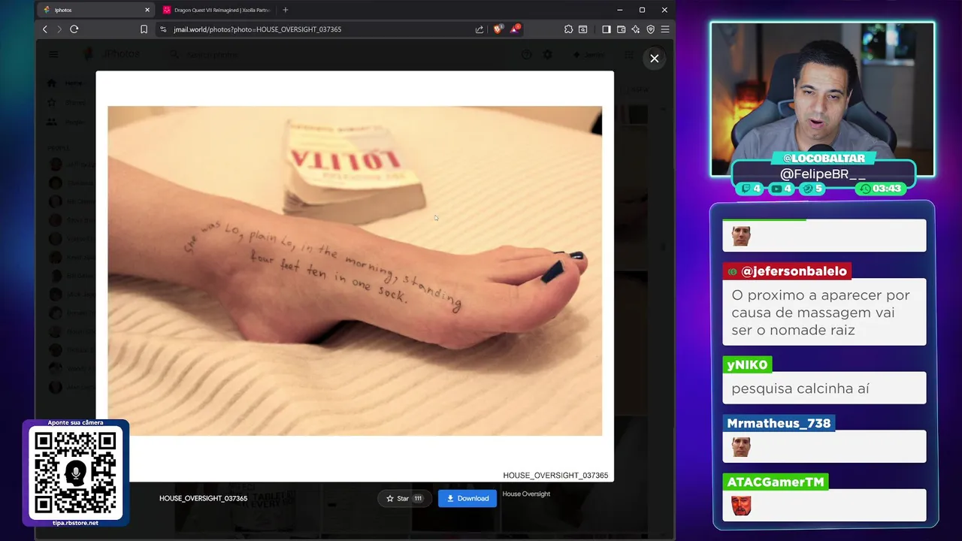Switch to the Jphotos tab
Viewport: 962px width, 541px height.
coord(95,10)
